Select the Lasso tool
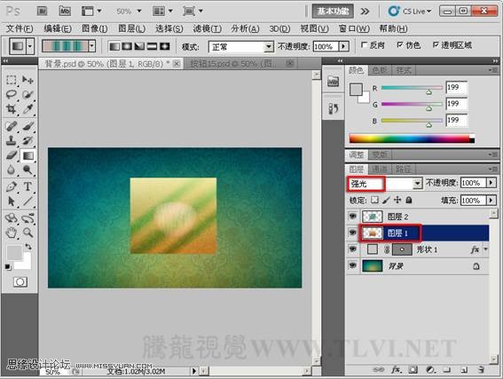Screen dimensions: 503x379 pyautogui.click(x=12, y=94)
